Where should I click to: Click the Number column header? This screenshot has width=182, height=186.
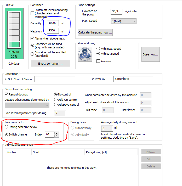tap(18, 152)
